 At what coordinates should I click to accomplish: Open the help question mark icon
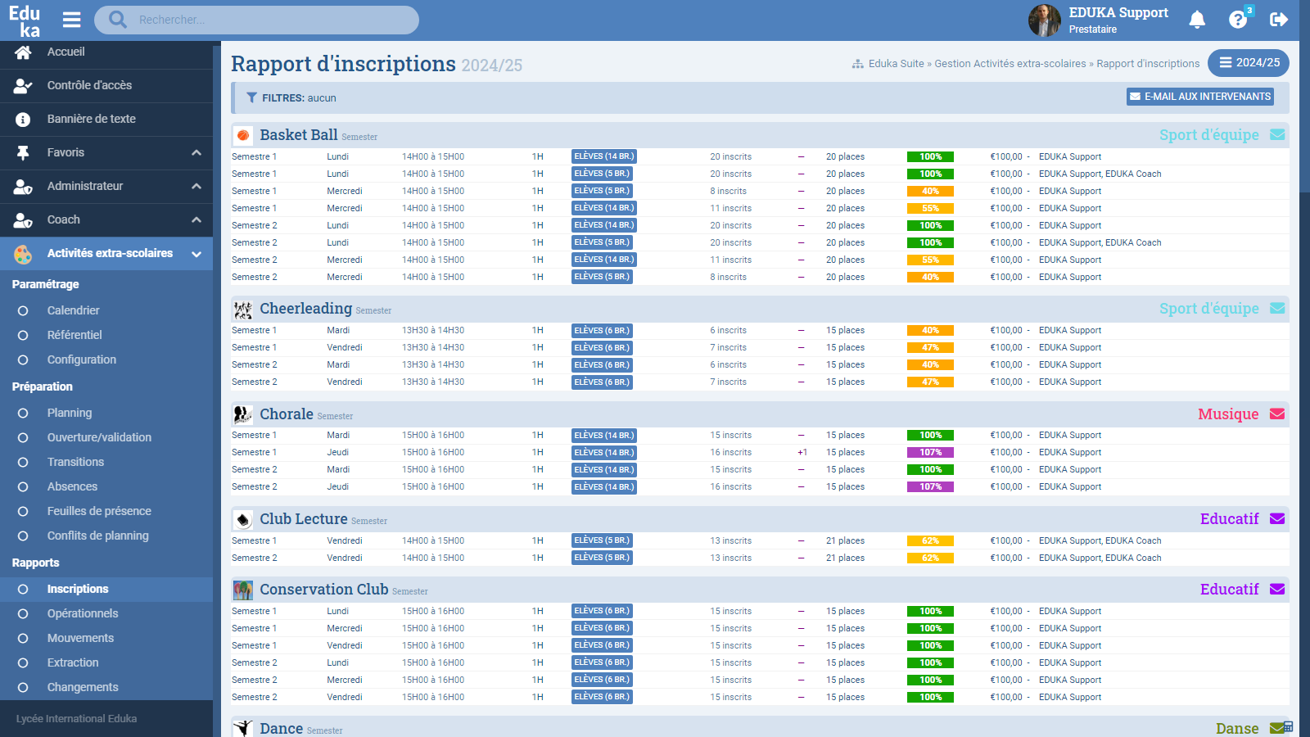click(x=1238, y=20)
